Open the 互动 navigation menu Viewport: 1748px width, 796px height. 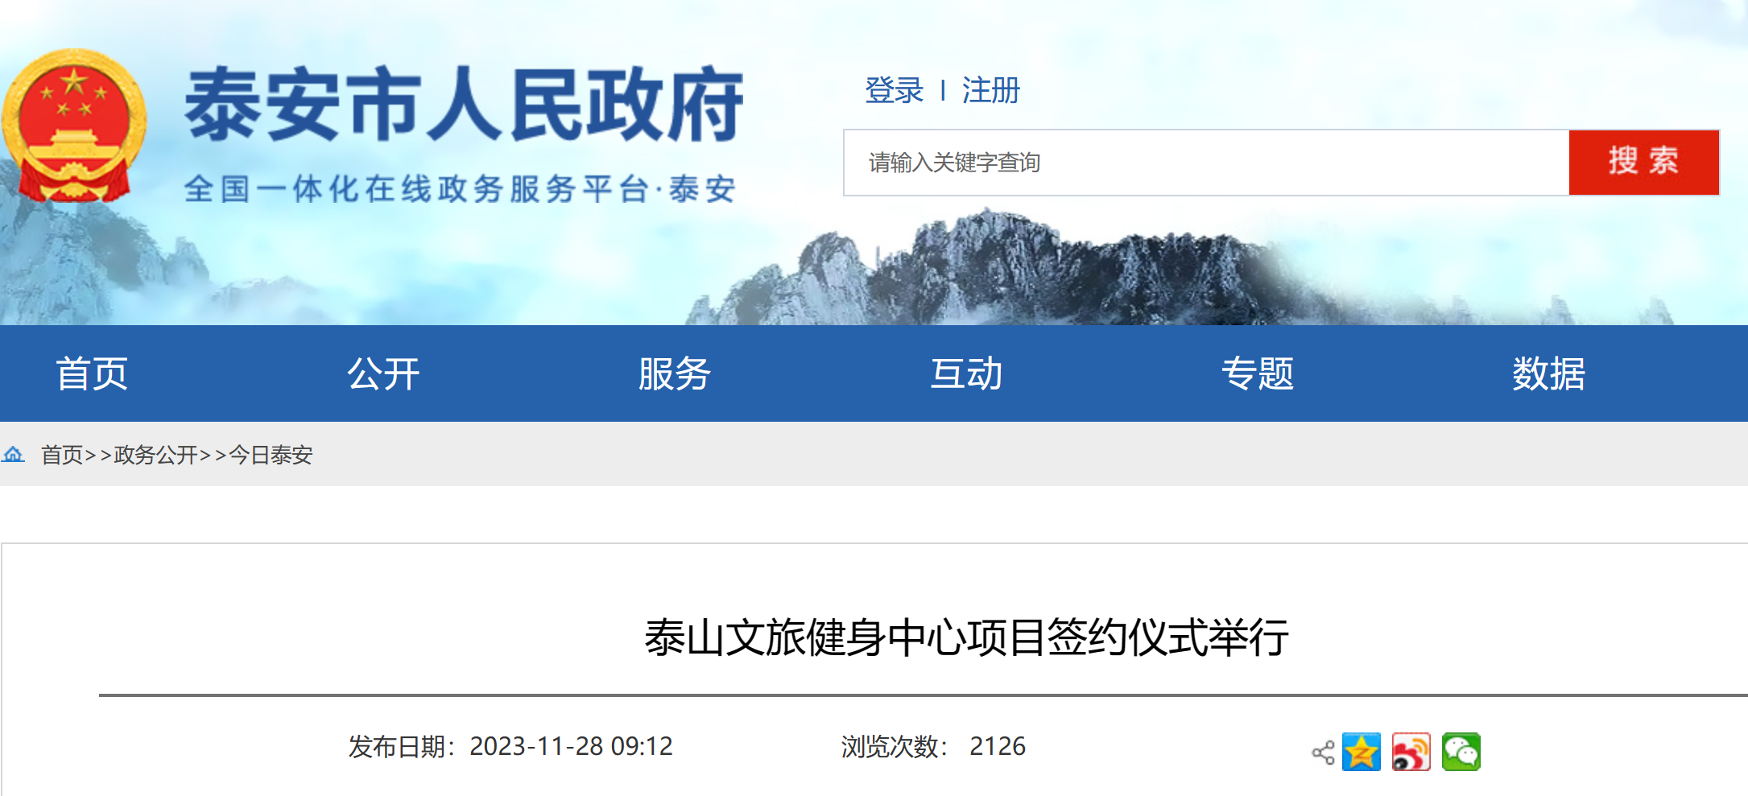(x=966, y=373)
